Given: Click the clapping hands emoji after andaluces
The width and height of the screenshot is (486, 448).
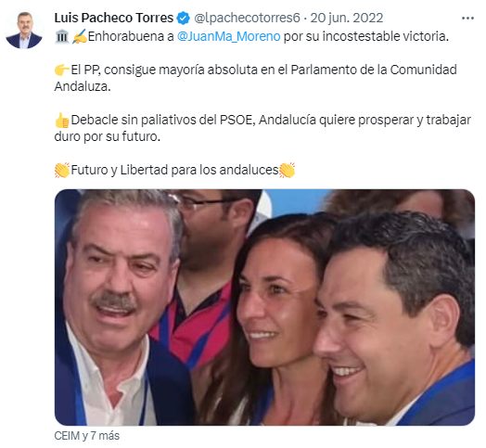Looking at the screenshot, I should coord(287,171).
